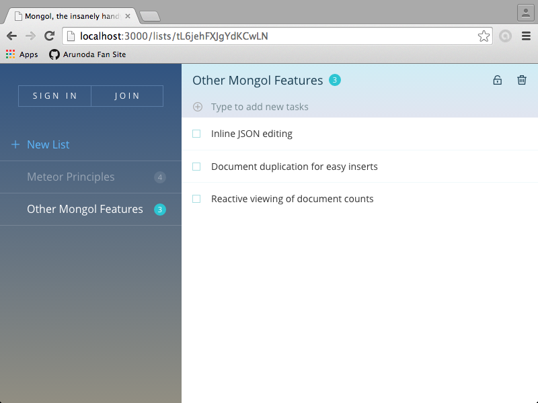Click the browser back arrow
This screenshot has width=538, height=403.
click(x=11, y=36)
